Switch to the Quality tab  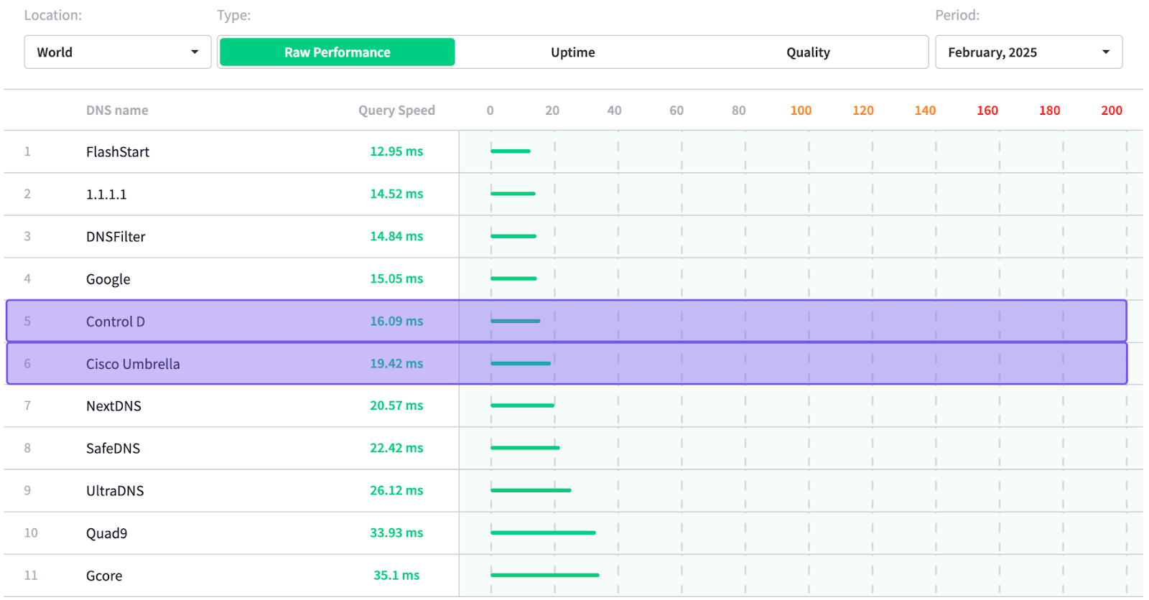click(808, 52)
